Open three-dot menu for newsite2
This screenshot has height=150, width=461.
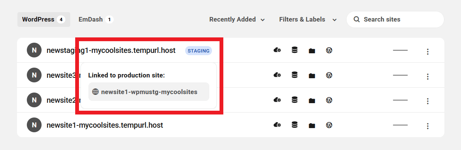click(x=428, y=101)
